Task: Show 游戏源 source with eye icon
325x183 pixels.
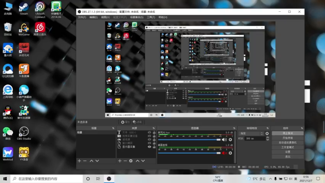Action: (149, 139)
